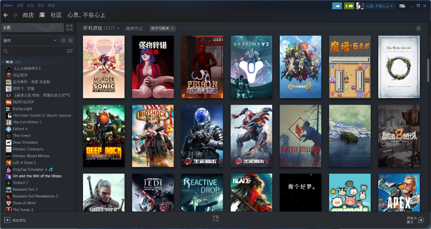Open the 下载 管理 downloads link
Viewport: 431px width, 229px height.
[215, 219]
